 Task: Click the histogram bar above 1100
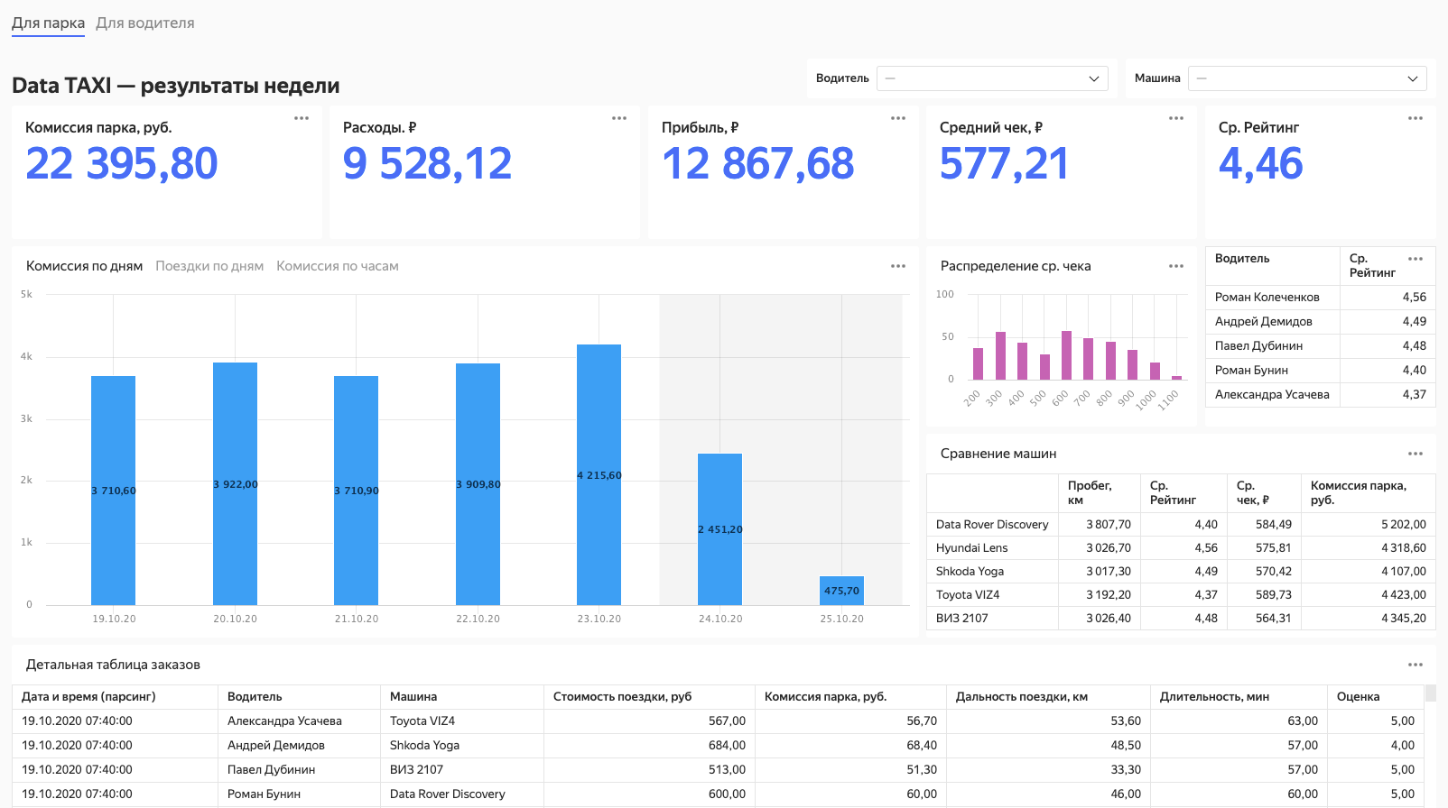tap(1176, 378)
